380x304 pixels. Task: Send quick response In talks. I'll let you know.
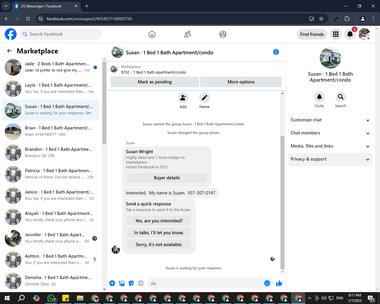pyautogui.click(x=159, y=232)
